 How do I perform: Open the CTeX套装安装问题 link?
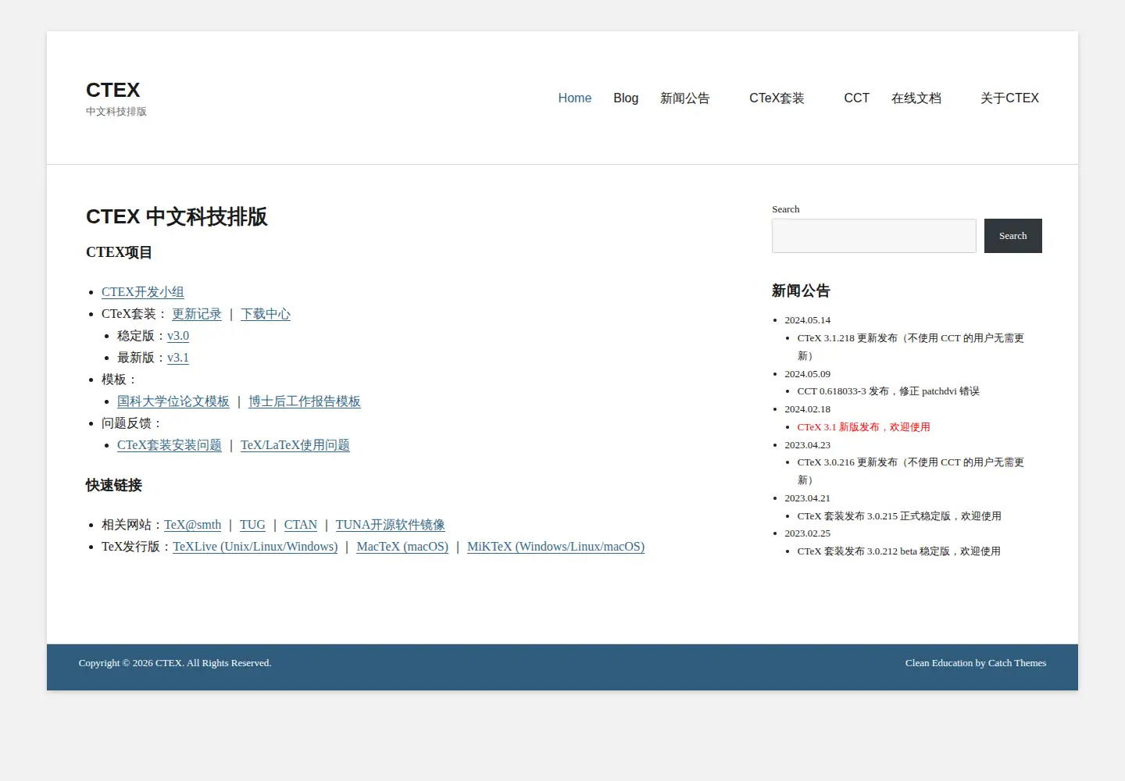(x=170, y=445)
